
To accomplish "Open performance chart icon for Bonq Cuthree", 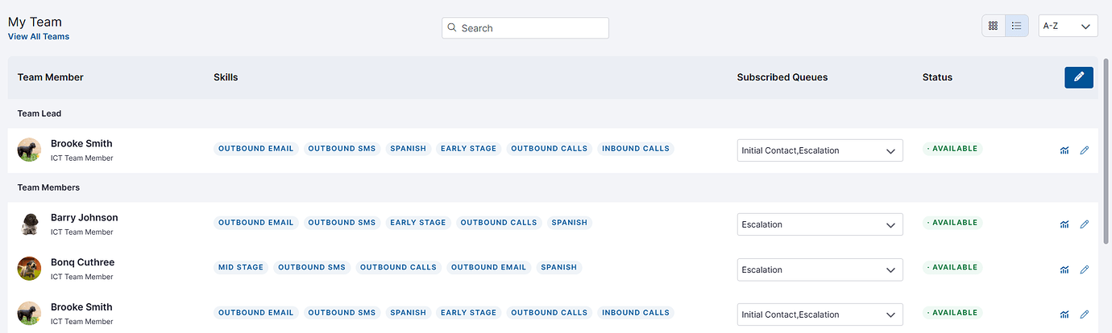I will pos(1064,269).
